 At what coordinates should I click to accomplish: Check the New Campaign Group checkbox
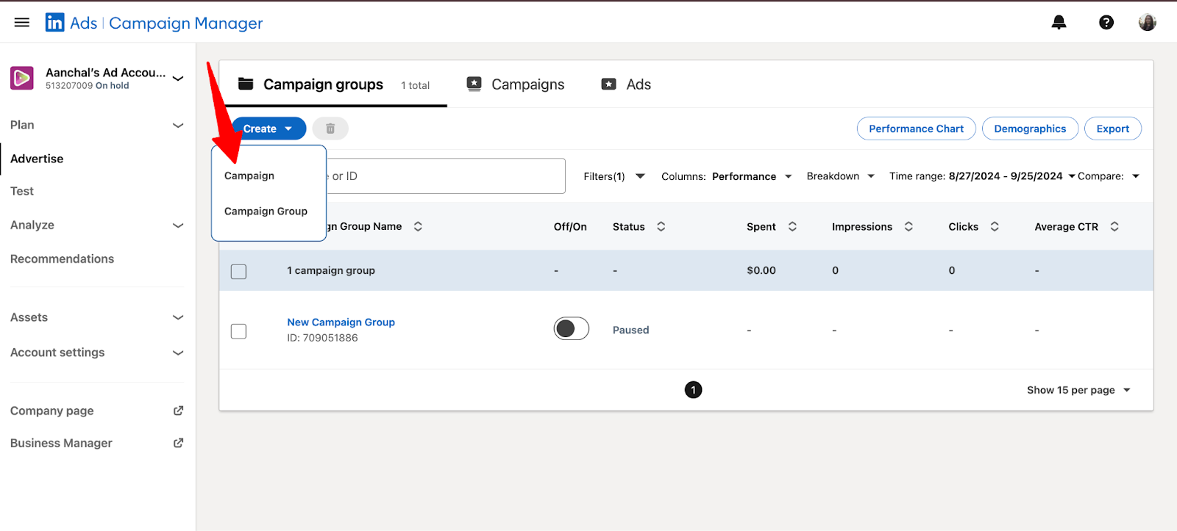click(x=238, y=331)
